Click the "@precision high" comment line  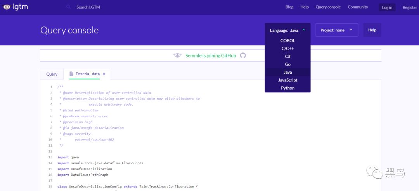(x=76, y=122)
